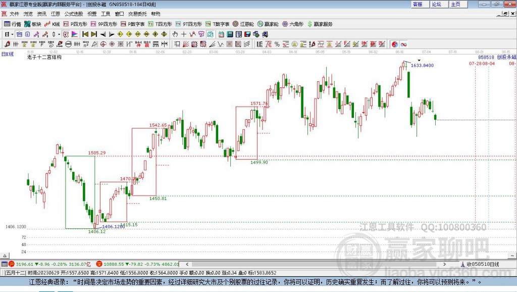Open the 窗口 menu
517x292 pixels.
pyautogui.click(x=119, y=14)
